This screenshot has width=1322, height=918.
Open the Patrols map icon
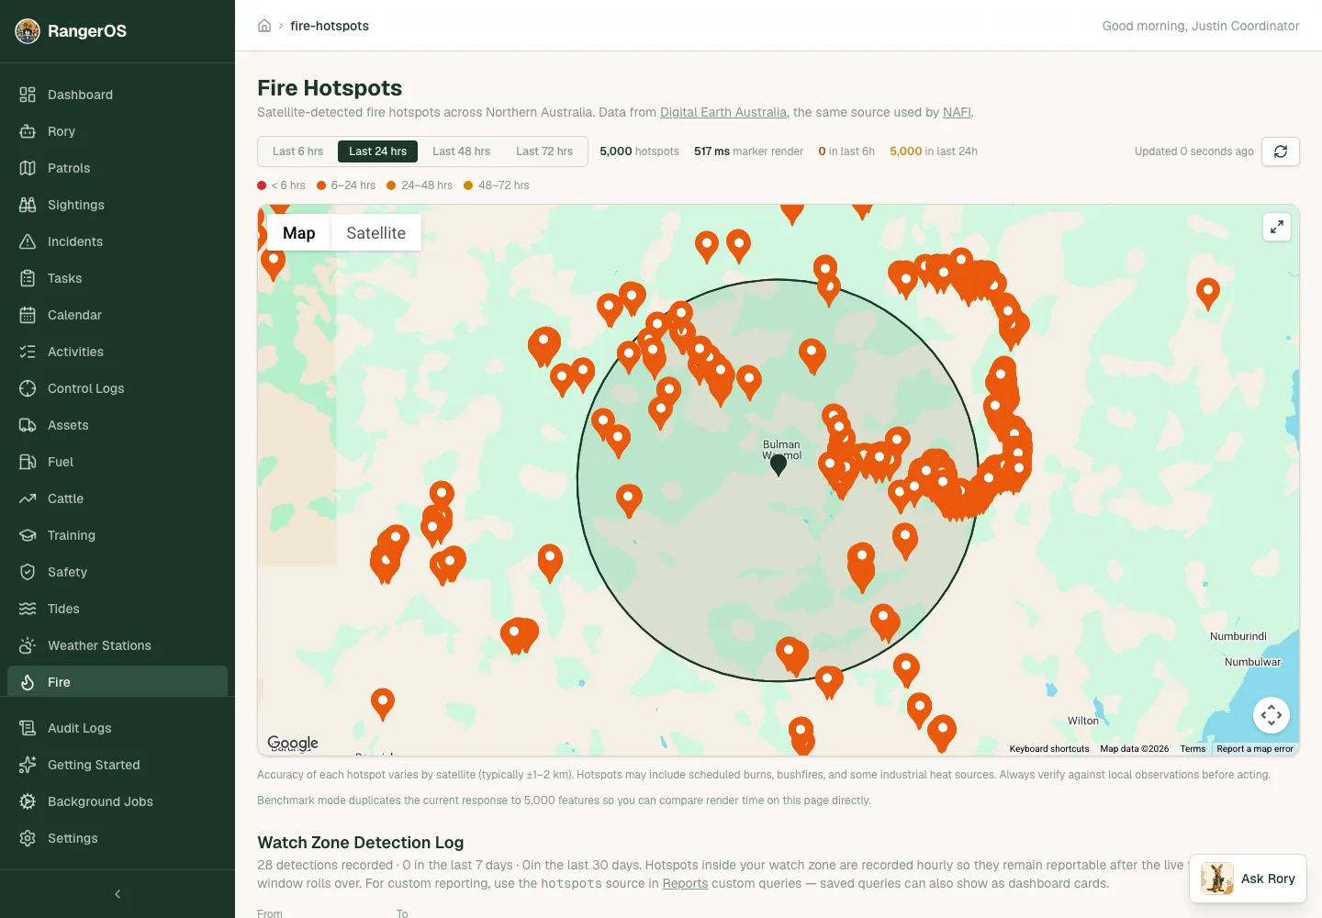[28, 168]
